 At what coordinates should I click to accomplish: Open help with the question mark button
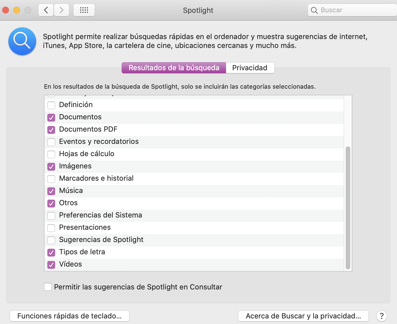pos(381,316)
